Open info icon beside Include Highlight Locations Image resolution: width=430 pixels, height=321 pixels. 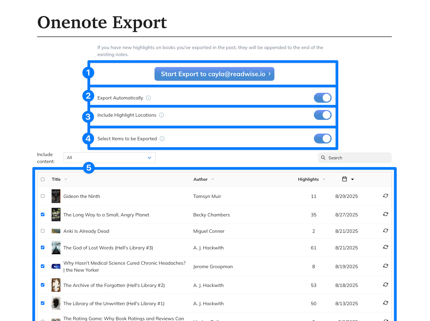click(162, 115)
